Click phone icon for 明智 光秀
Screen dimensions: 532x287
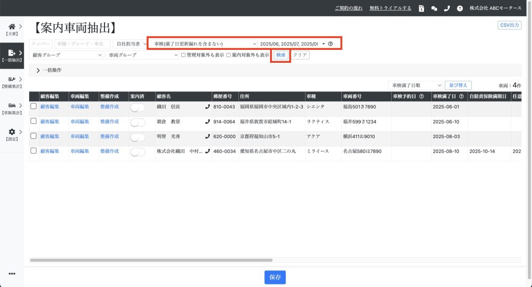point(207,136)
